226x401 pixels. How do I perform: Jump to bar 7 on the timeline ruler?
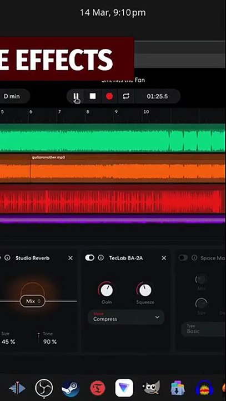[59, 112]
